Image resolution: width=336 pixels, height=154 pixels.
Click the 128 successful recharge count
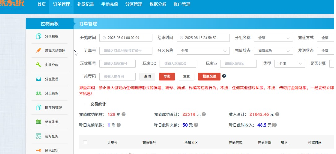[x=111, y=114]
